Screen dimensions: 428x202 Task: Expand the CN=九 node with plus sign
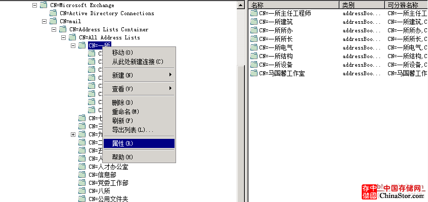click(73, 134)
